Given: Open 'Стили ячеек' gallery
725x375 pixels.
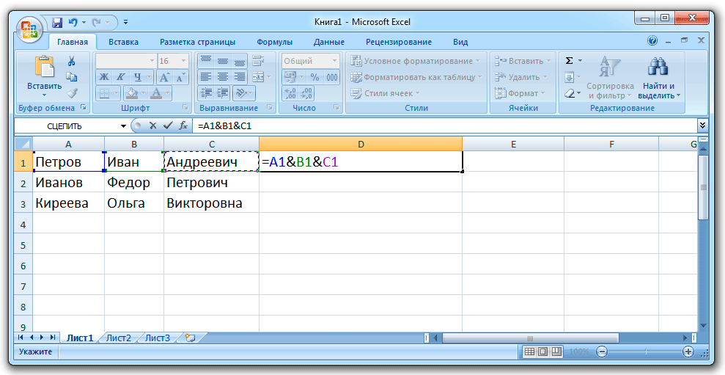Looking at the screenshot, I should coord(385,93).
